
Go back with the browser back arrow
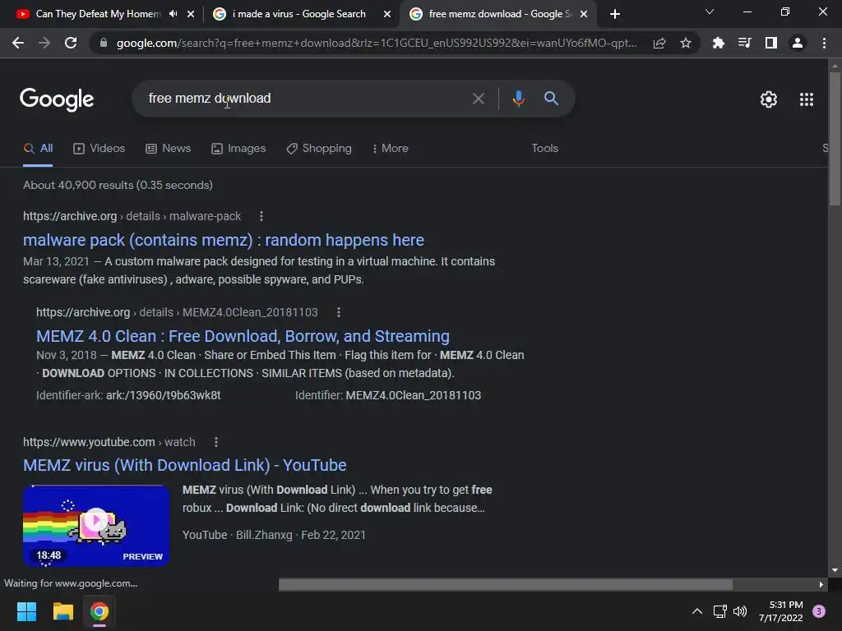click(x=18, y=43)
